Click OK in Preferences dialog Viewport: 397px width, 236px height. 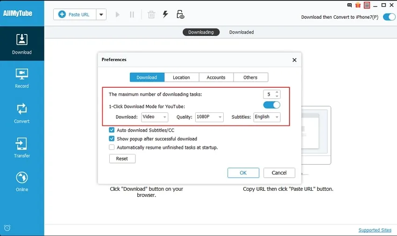tap(243, 173)
